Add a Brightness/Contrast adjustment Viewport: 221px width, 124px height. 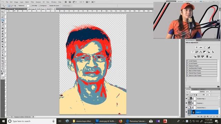coord(197,48)
